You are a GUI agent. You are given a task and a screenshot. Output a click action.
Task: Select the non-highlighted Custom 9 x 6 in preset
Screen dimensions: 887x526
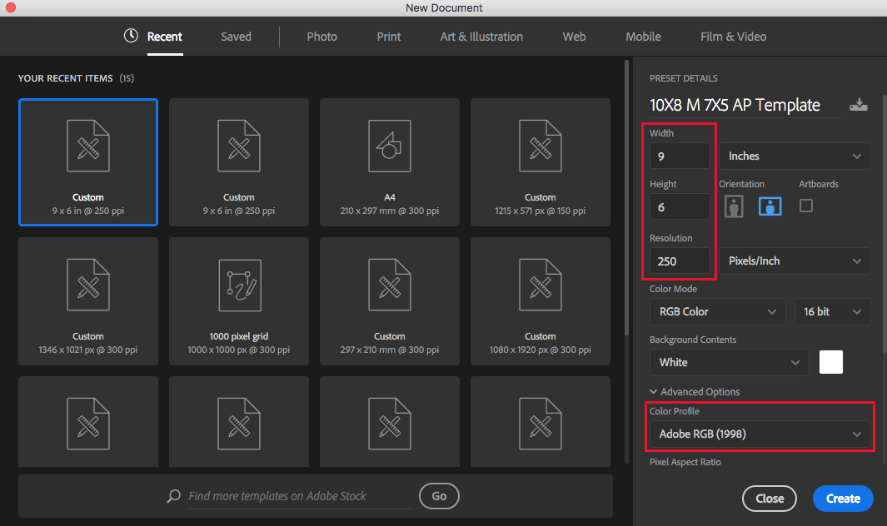[239, 162]
